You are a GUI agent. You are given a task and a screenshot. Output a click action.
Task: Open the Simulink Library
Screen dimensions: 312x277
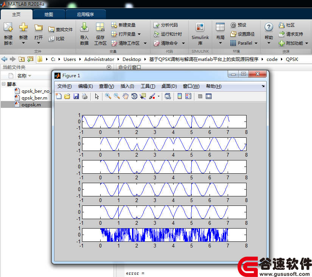click(200, 34)
